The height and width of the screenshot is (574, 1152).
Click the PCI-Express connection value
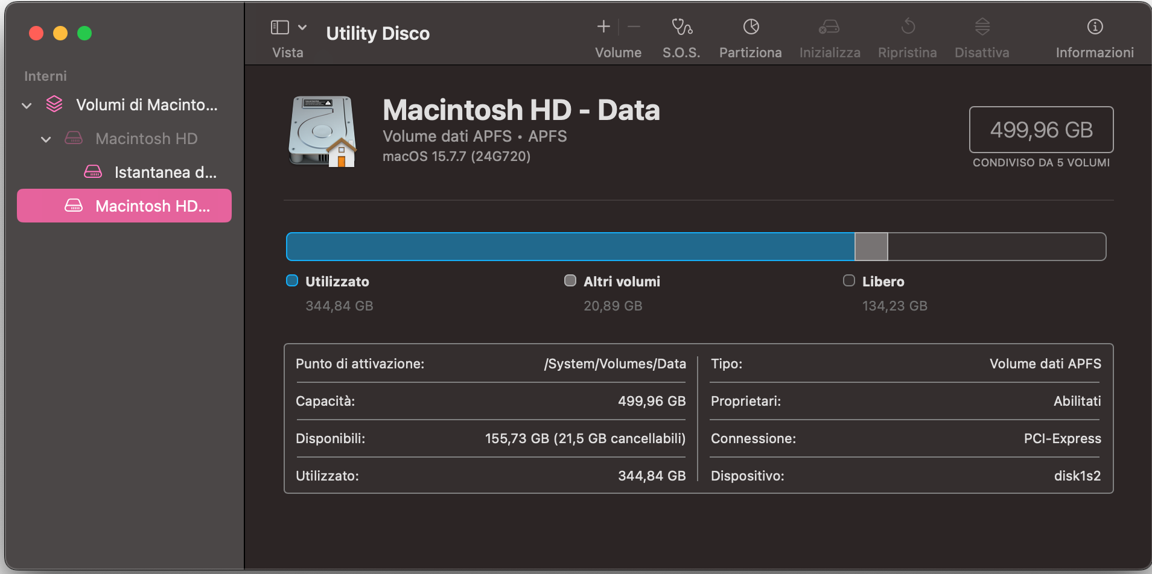point(1062,438)
